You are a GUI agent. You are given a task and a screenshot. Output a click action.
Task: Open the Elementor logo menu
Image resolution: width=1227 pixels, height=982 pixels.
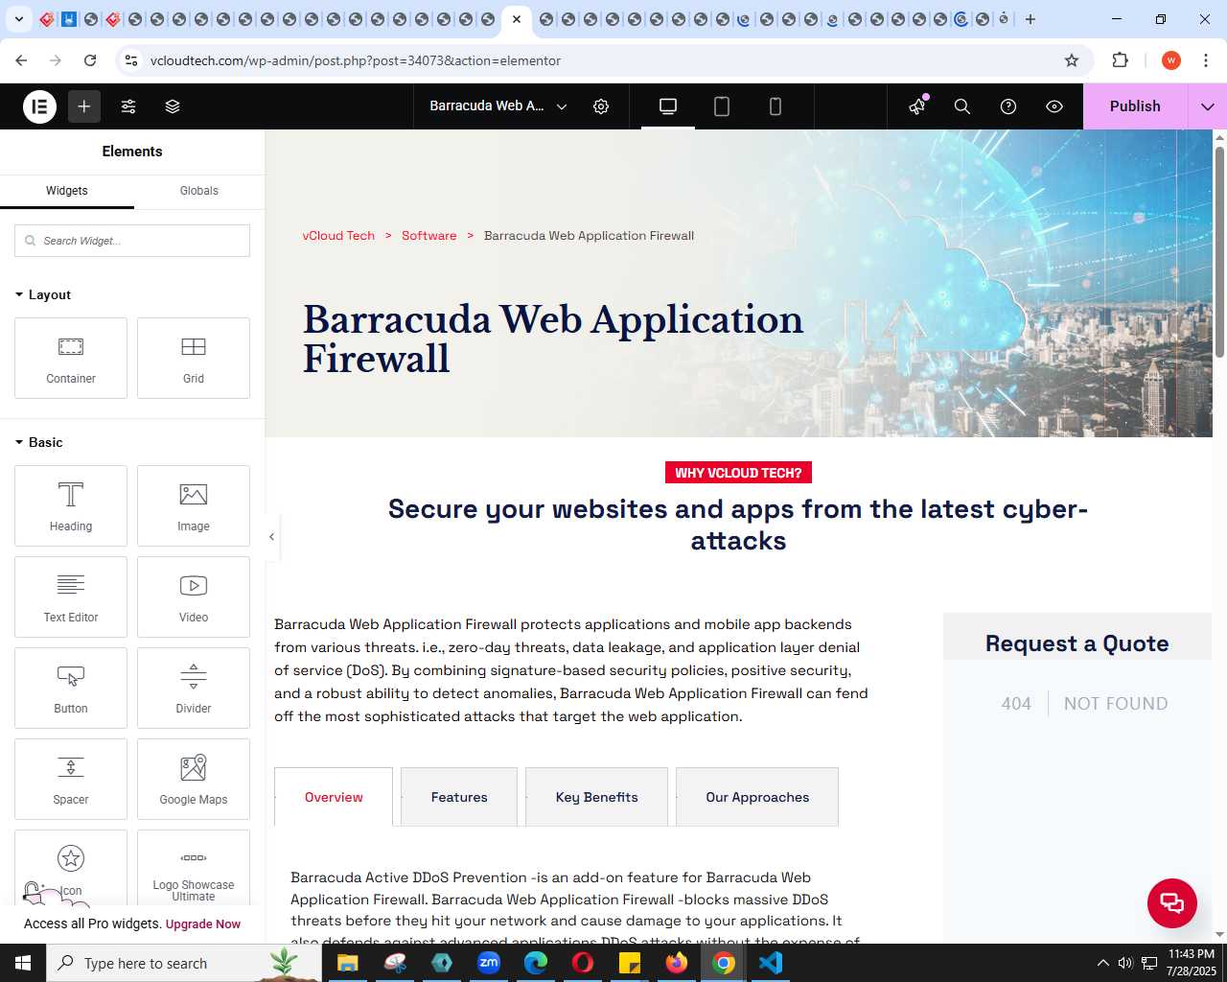tap(39, 106)
